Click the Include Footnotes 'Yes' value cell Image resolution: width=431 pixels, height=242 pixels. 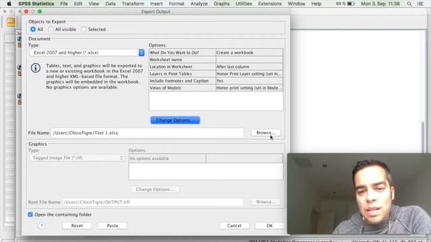click(249, 81)
